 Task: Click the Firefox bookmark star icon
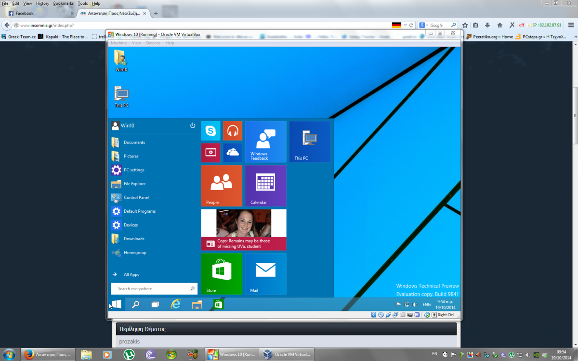tap(465, 25)
